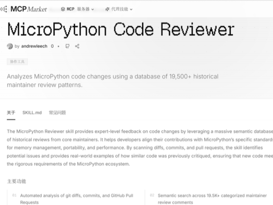Switch to the 关于 tab

coord(11,113)
